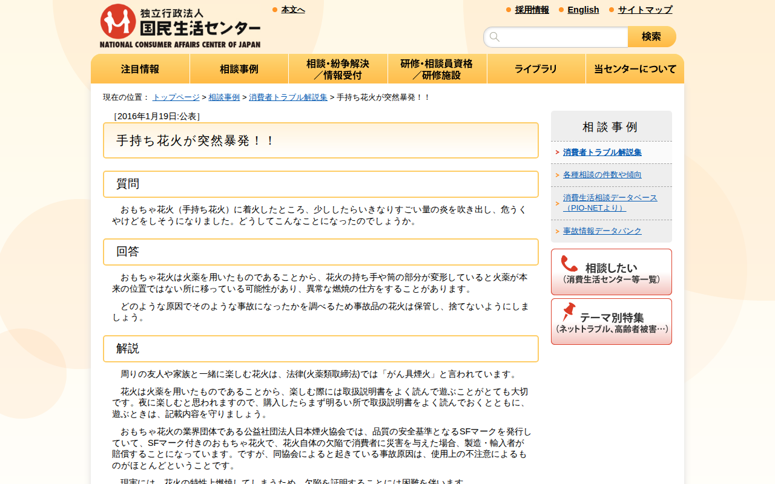Screen dimensions: 775x484
Task: Click the 質問 section heading
Action: tap(321, 184)
